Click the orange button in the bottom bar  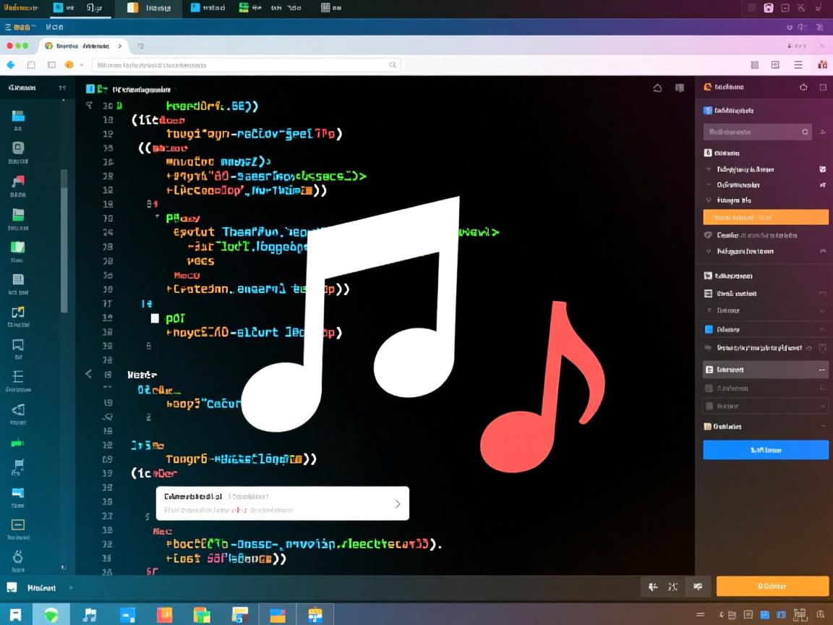pos(772,586)
